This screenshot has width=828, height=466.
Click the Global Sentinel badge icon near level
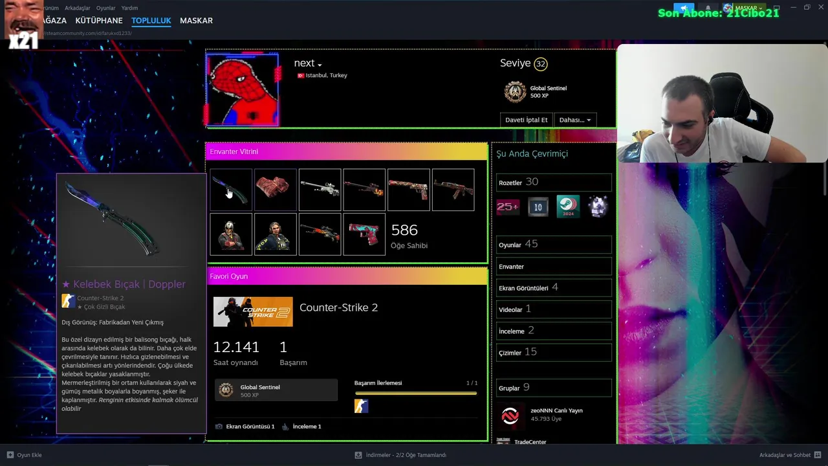coord(515,92)
